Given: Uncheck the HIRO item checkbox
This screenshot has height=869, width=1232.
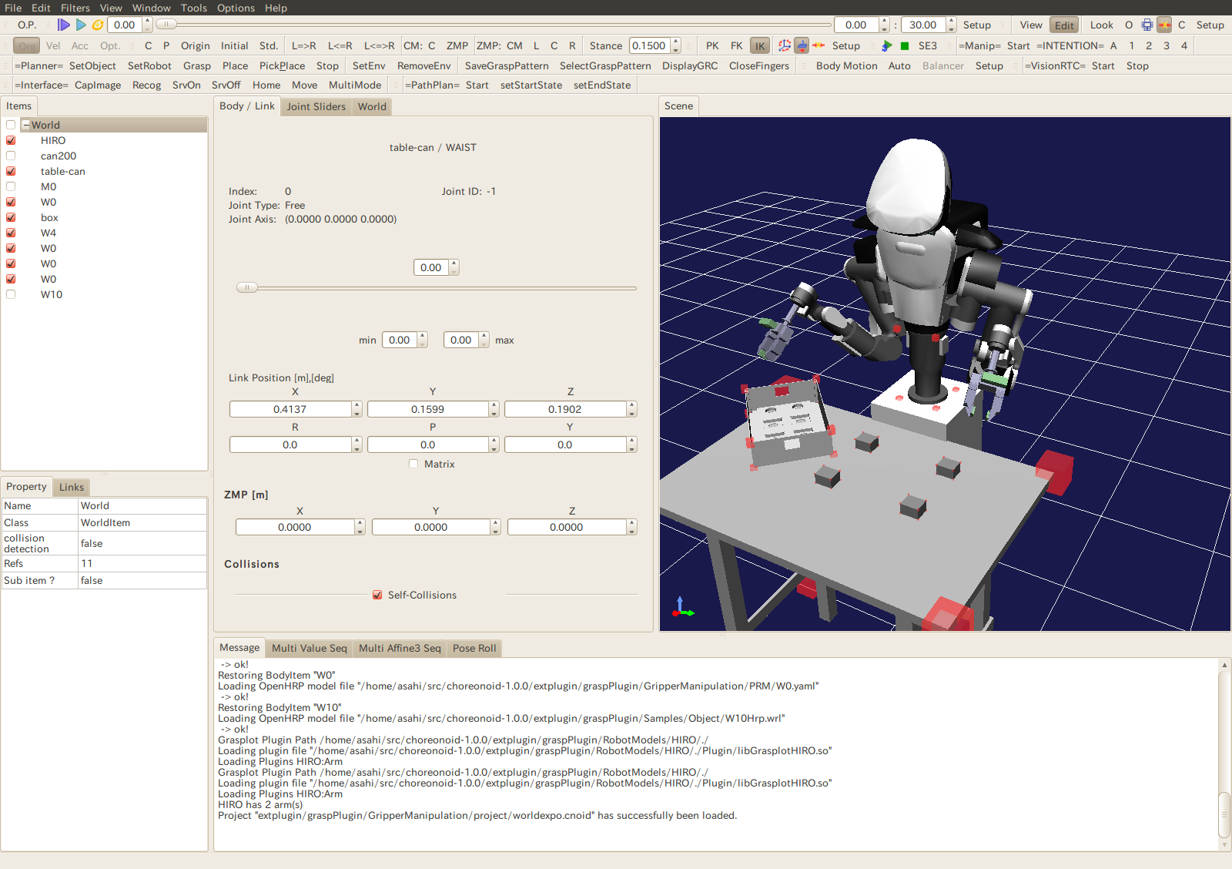Looking at the screenshot, I should pos(11,140).
